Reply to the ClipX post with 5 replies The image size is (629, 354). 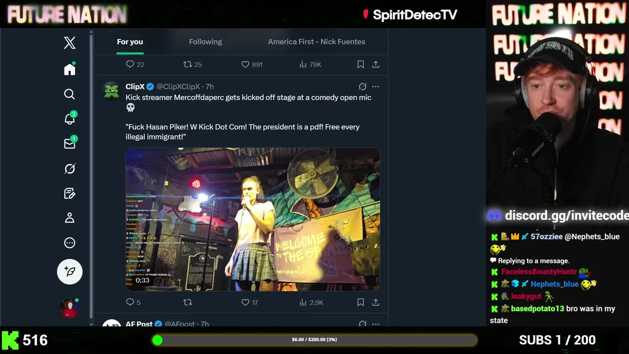click(133, 302)
